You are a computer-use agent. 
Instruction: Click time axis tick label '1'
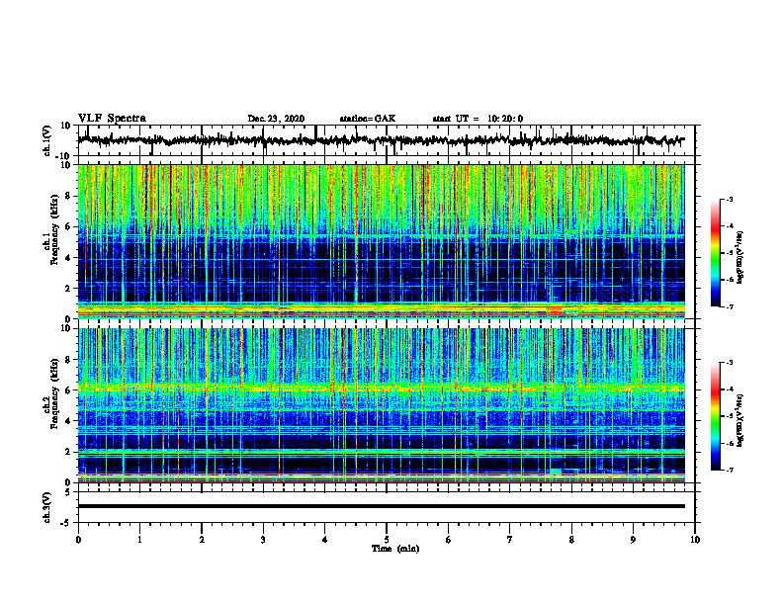(x=139, y=540)
